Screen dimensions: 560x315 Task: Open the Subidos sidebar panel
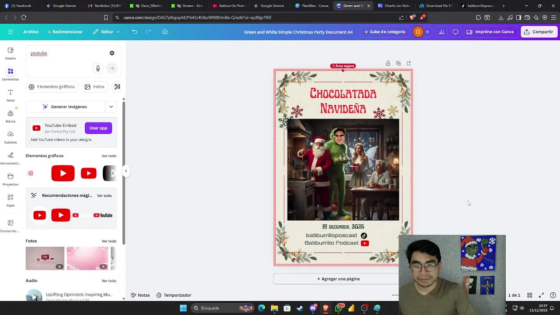10,137
